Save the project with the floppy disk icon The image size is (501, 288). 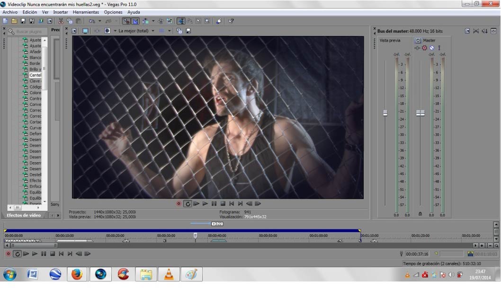coord(23,21)
